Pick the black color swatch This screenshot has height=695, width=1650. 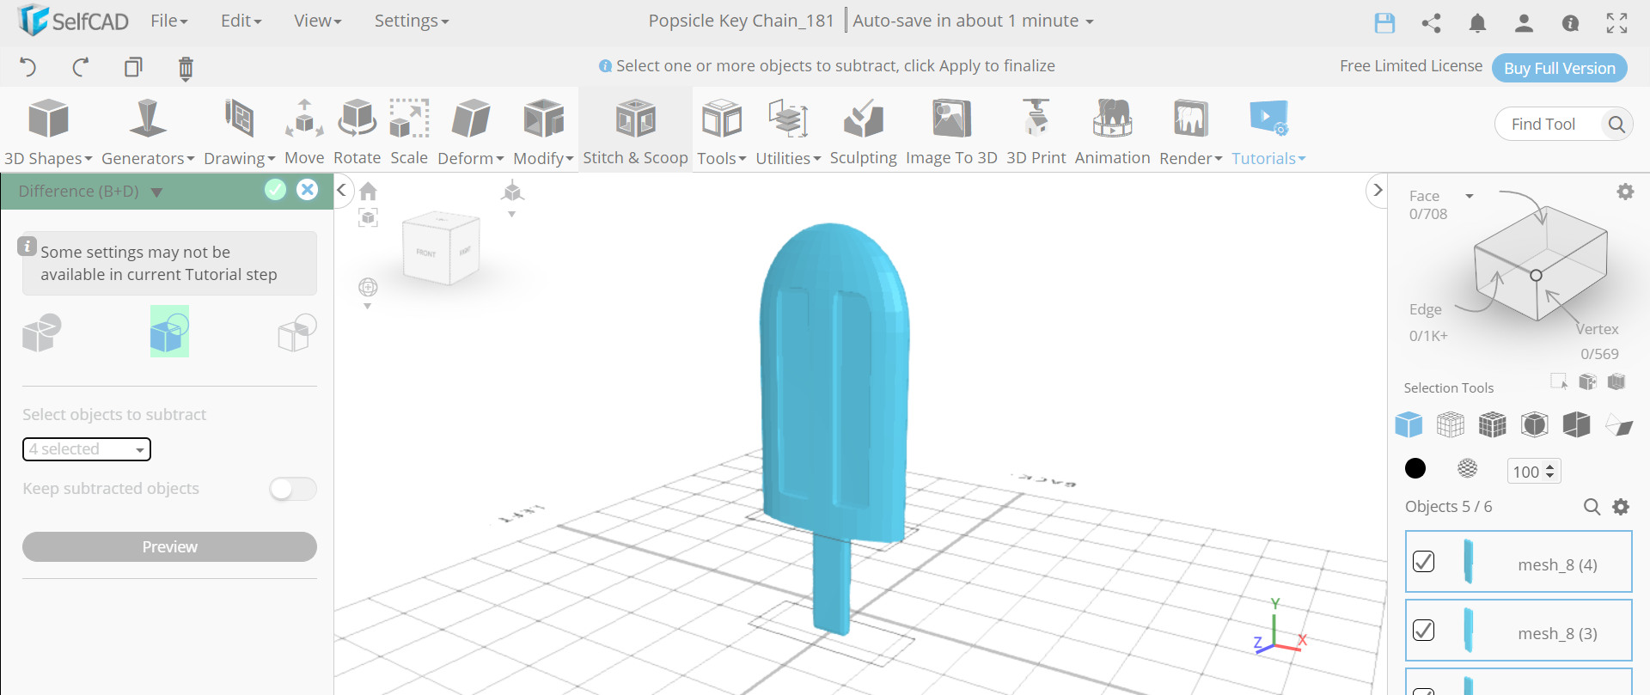tap(1415, 468)
